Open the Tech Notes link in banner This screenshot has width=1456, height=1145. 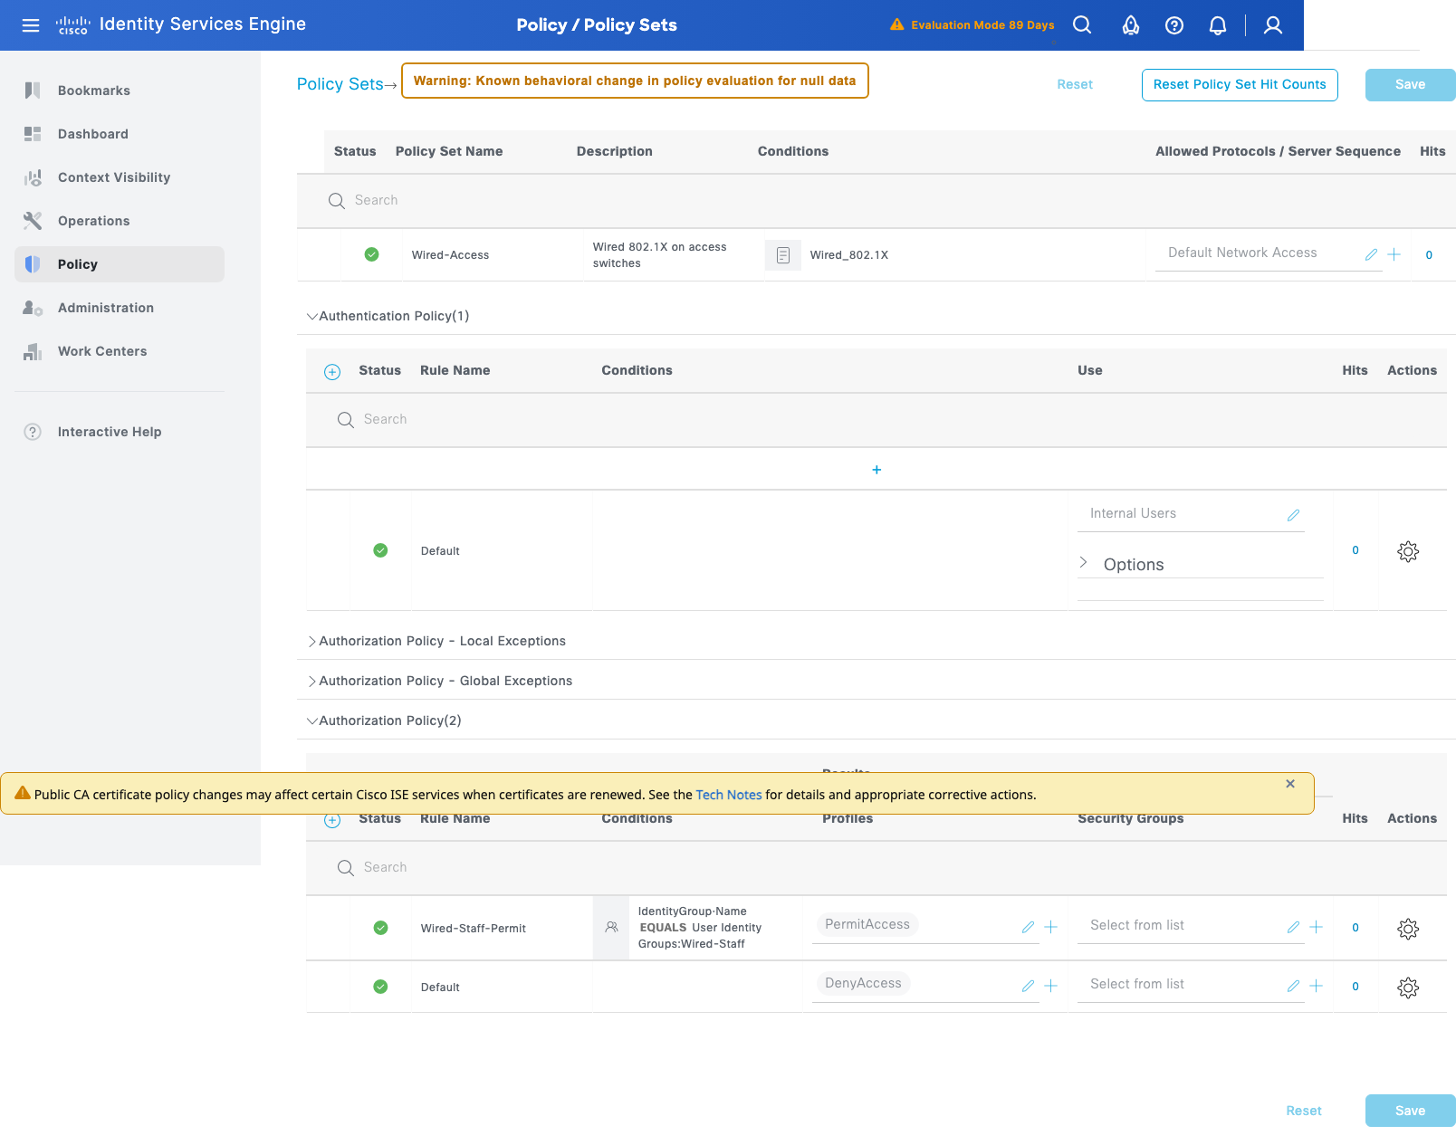pos(729,795)
